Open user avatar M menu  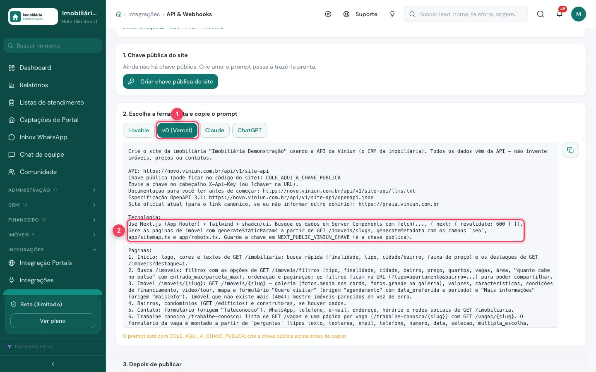[x=579, y=14]
